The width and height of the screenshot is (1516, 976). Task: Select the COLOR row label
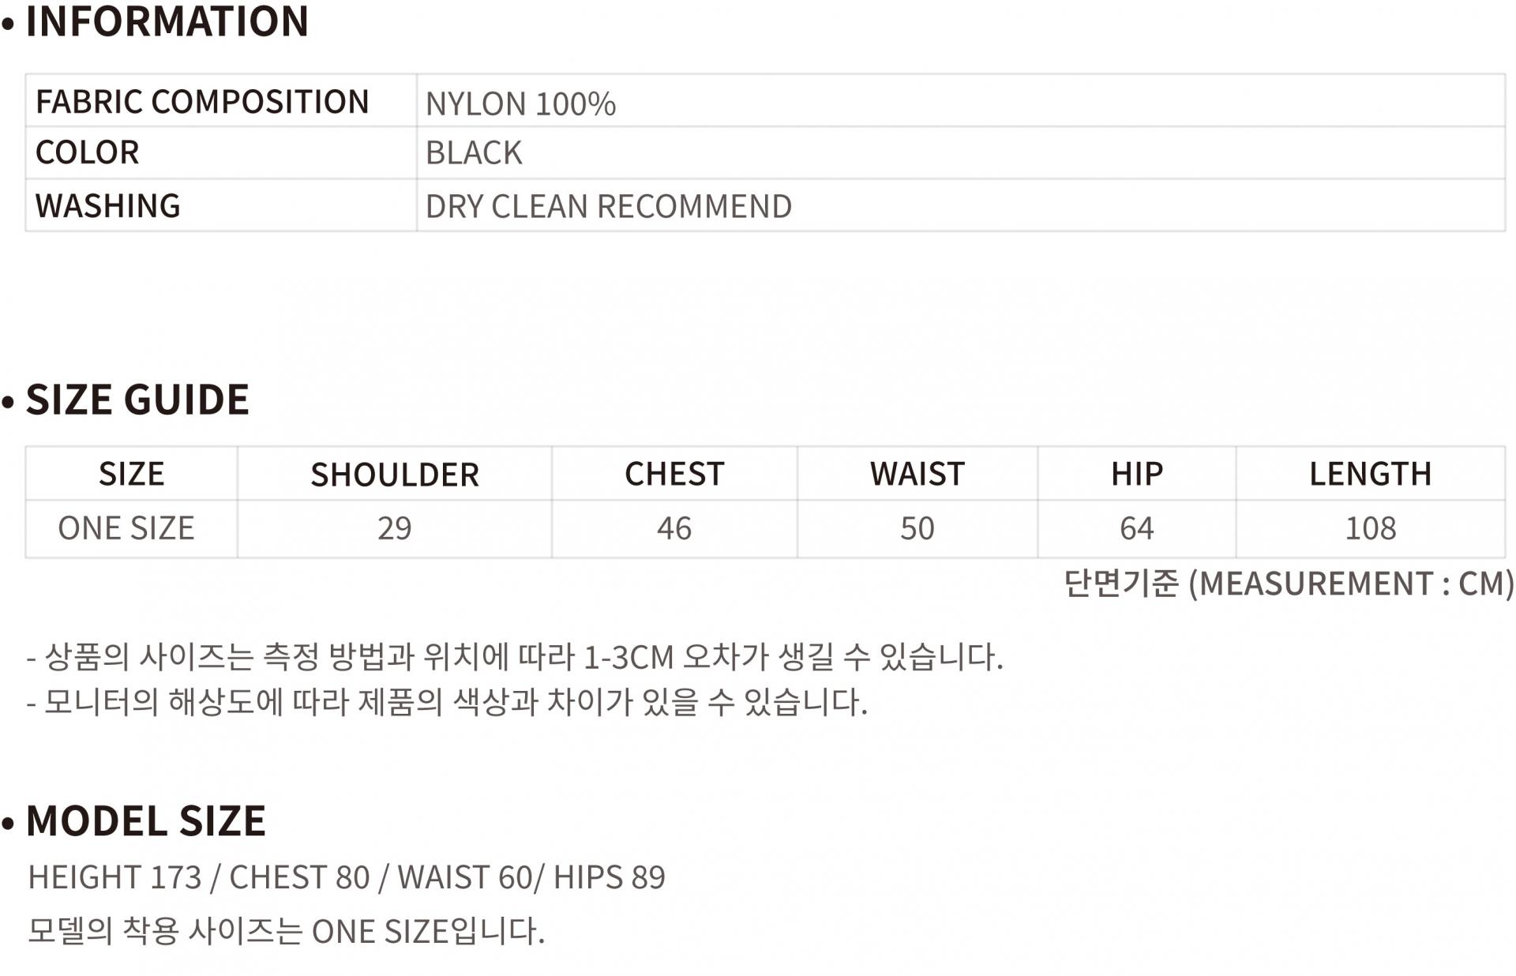pos(88,152)
